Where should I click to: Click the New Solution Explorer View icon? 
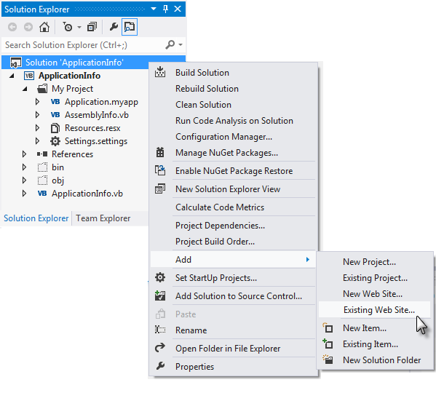click(160, 188)
